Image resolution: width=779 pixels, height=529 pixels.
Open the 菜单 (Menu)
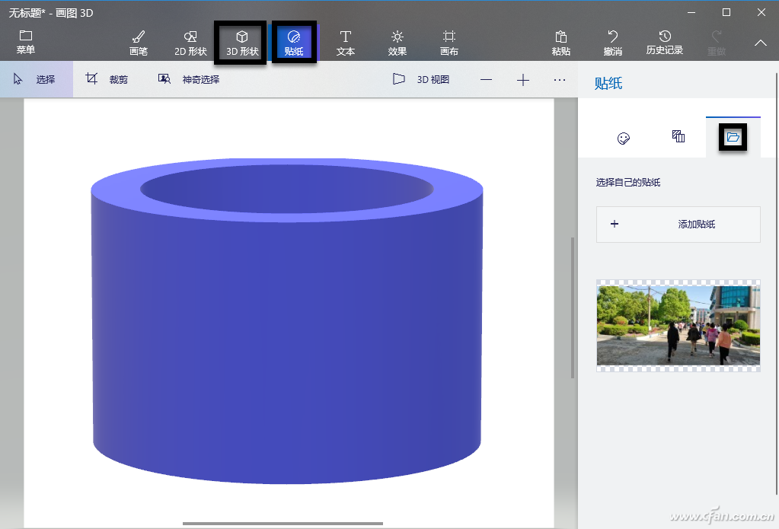point(26,42)
